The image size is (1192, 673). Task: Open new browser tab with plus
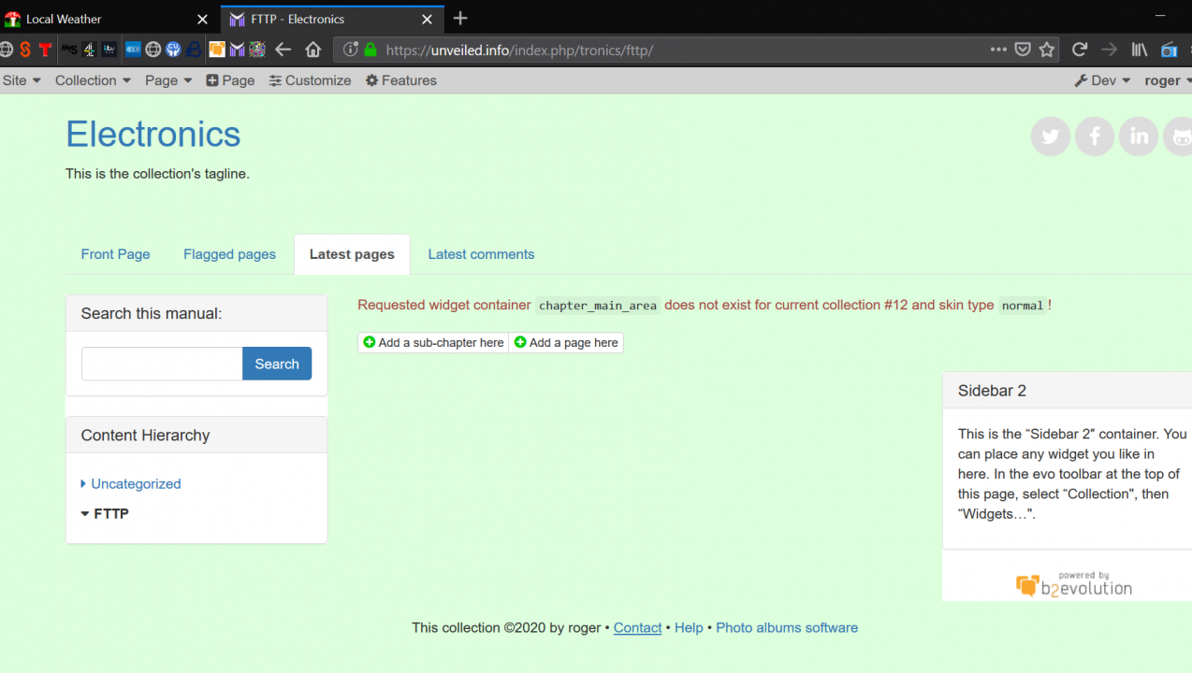click(x=459, y=18)
